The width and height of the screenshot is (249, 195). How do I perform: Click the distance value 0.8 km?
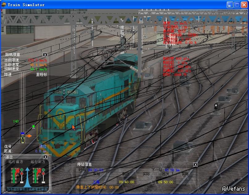41,151
